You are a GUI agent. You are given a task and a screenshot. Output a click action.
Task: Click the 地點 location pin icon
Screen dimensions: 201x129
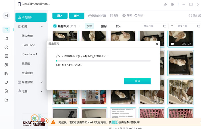[x=19, y=91]
